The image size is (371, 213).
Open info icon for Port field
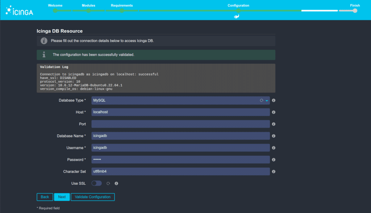(x=274, y=124)
